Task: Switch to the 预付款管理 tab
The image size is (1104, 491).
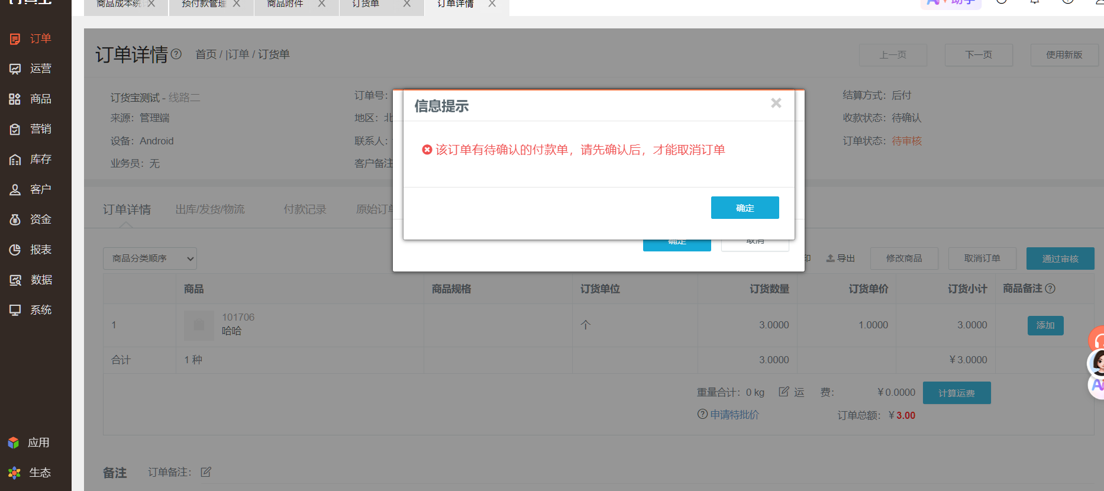Action: [x=204, y=4]
